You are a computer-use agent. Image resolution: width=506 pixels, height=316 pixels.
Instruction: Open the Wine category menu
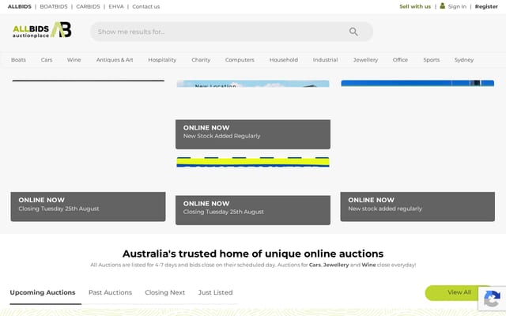pos(74,60)
